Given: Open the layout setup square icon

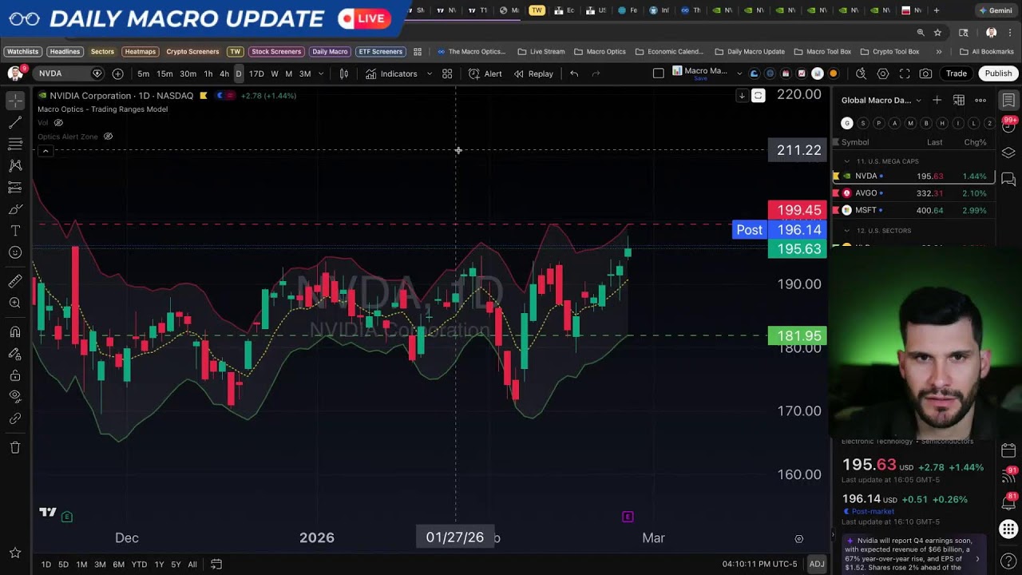Looking at the screenshot, I should pyautogui.click(x=658, y=73).
